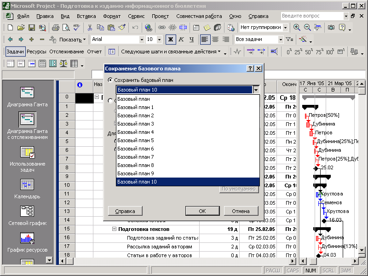Image resolution: width=368 pixels, height=276 pixels.
Task: Click the Zoom Out magnifier icon
Action: pos(307,28)
